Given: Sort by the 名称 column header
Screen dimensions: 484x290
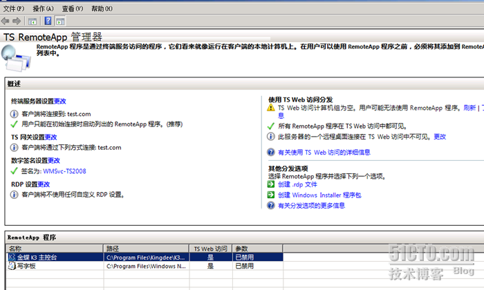Looking at the screenshot, I should [55, 249].
